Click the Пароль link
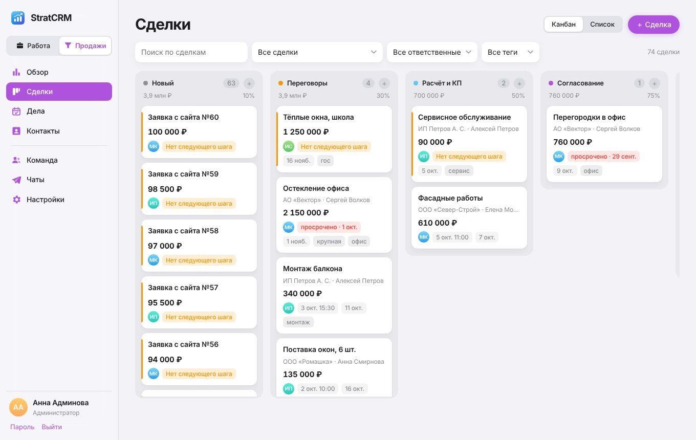The image size is (696, 440). 23,427
